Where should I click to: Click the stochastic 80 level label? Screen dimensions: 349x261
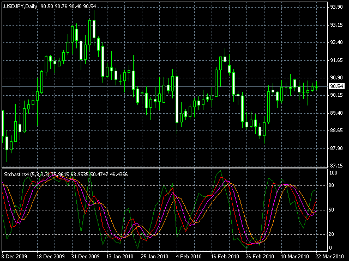coord(332,185)
